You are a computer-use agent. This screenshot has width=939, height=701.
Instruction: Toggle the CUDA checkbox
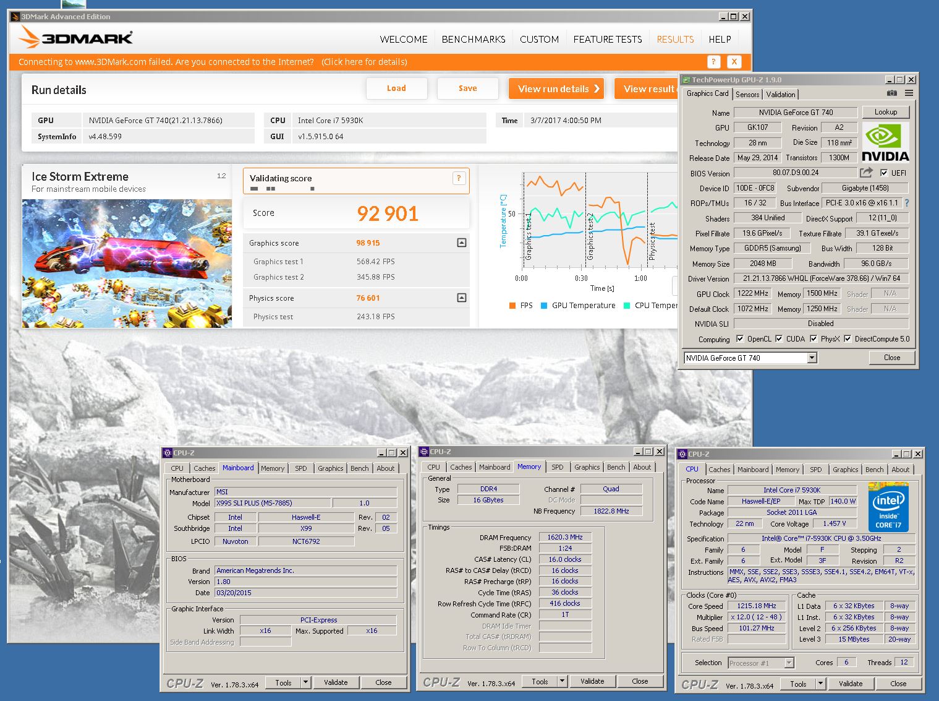click(779, 339)
